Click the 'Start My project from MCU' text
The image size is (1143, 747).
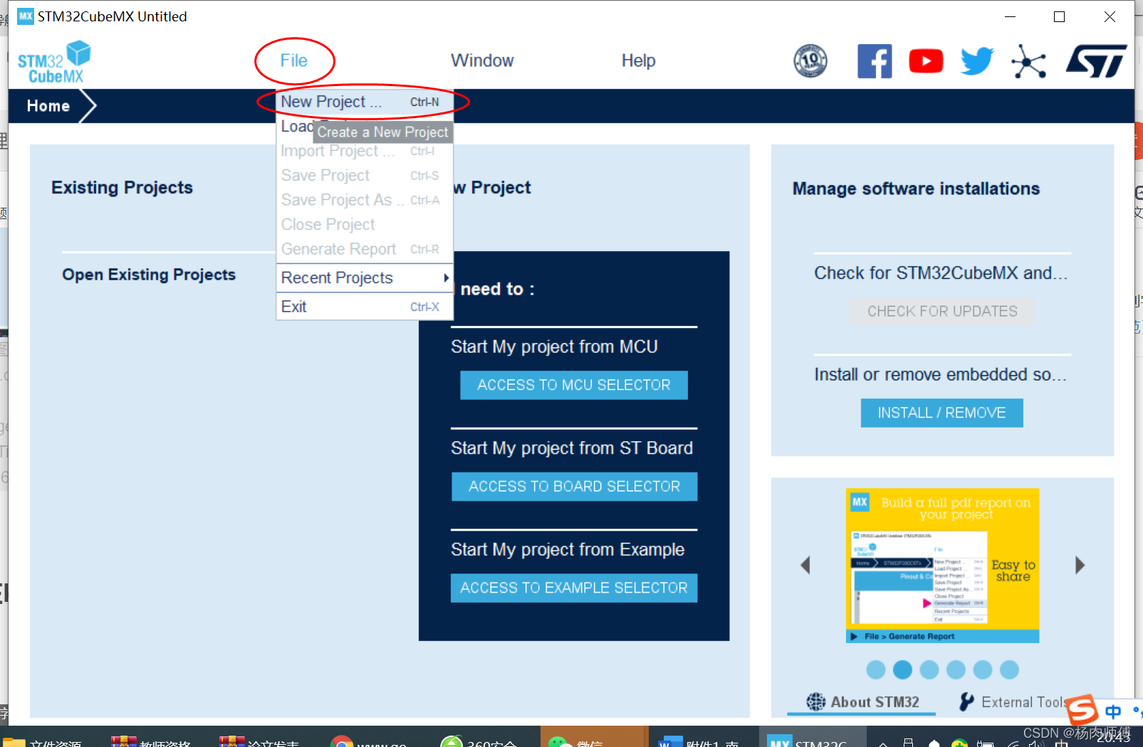[554, 347]
